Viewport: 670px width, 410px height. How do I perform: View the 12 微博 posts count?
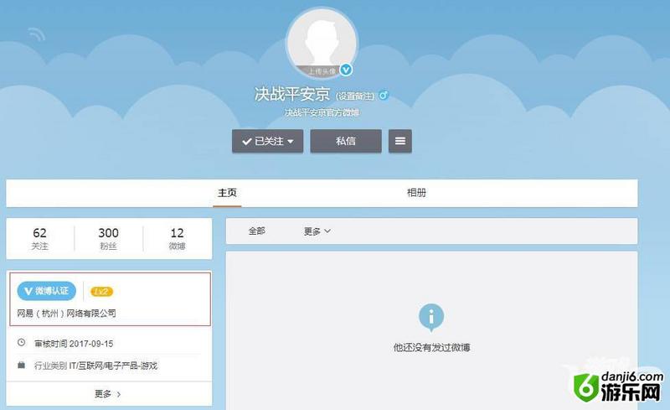click(x=177, y=238)
